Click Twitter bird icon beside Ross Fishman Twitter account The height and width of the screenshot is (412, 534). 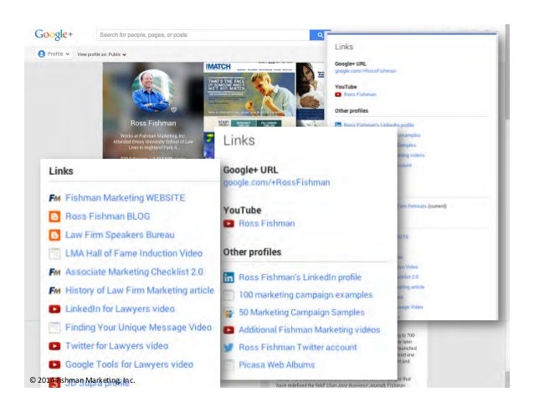coord(228,348)
